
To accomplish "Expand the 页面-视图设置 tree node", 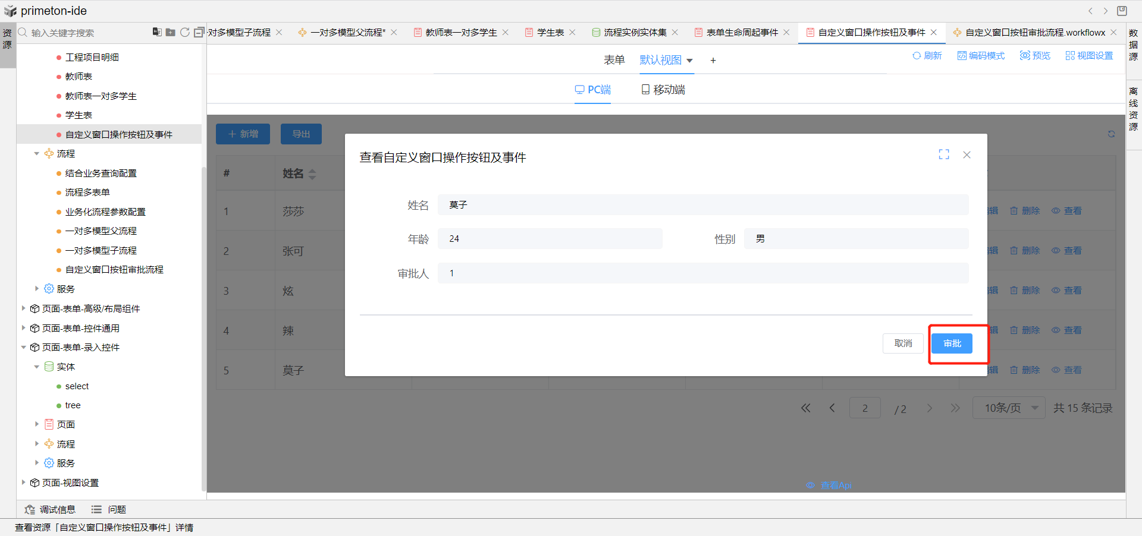I will click(x=24, y=483).
